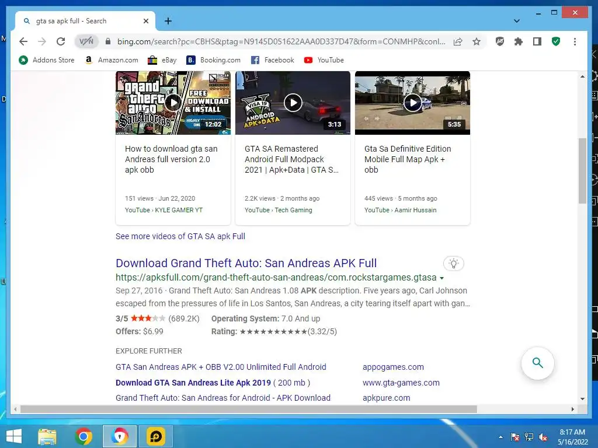The image size is (598, 448).
Task: Click the horizontal scrollbar left arrow
Action: (x=15, y=409)
